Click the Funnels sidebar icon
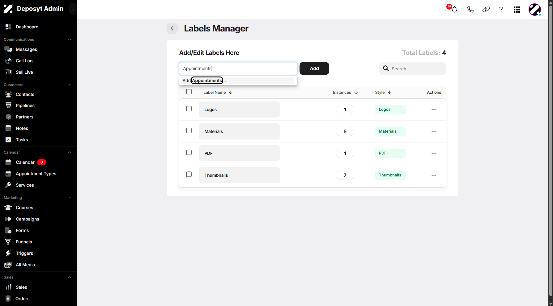Screen dimensions: 553x306 pos(8,242)
